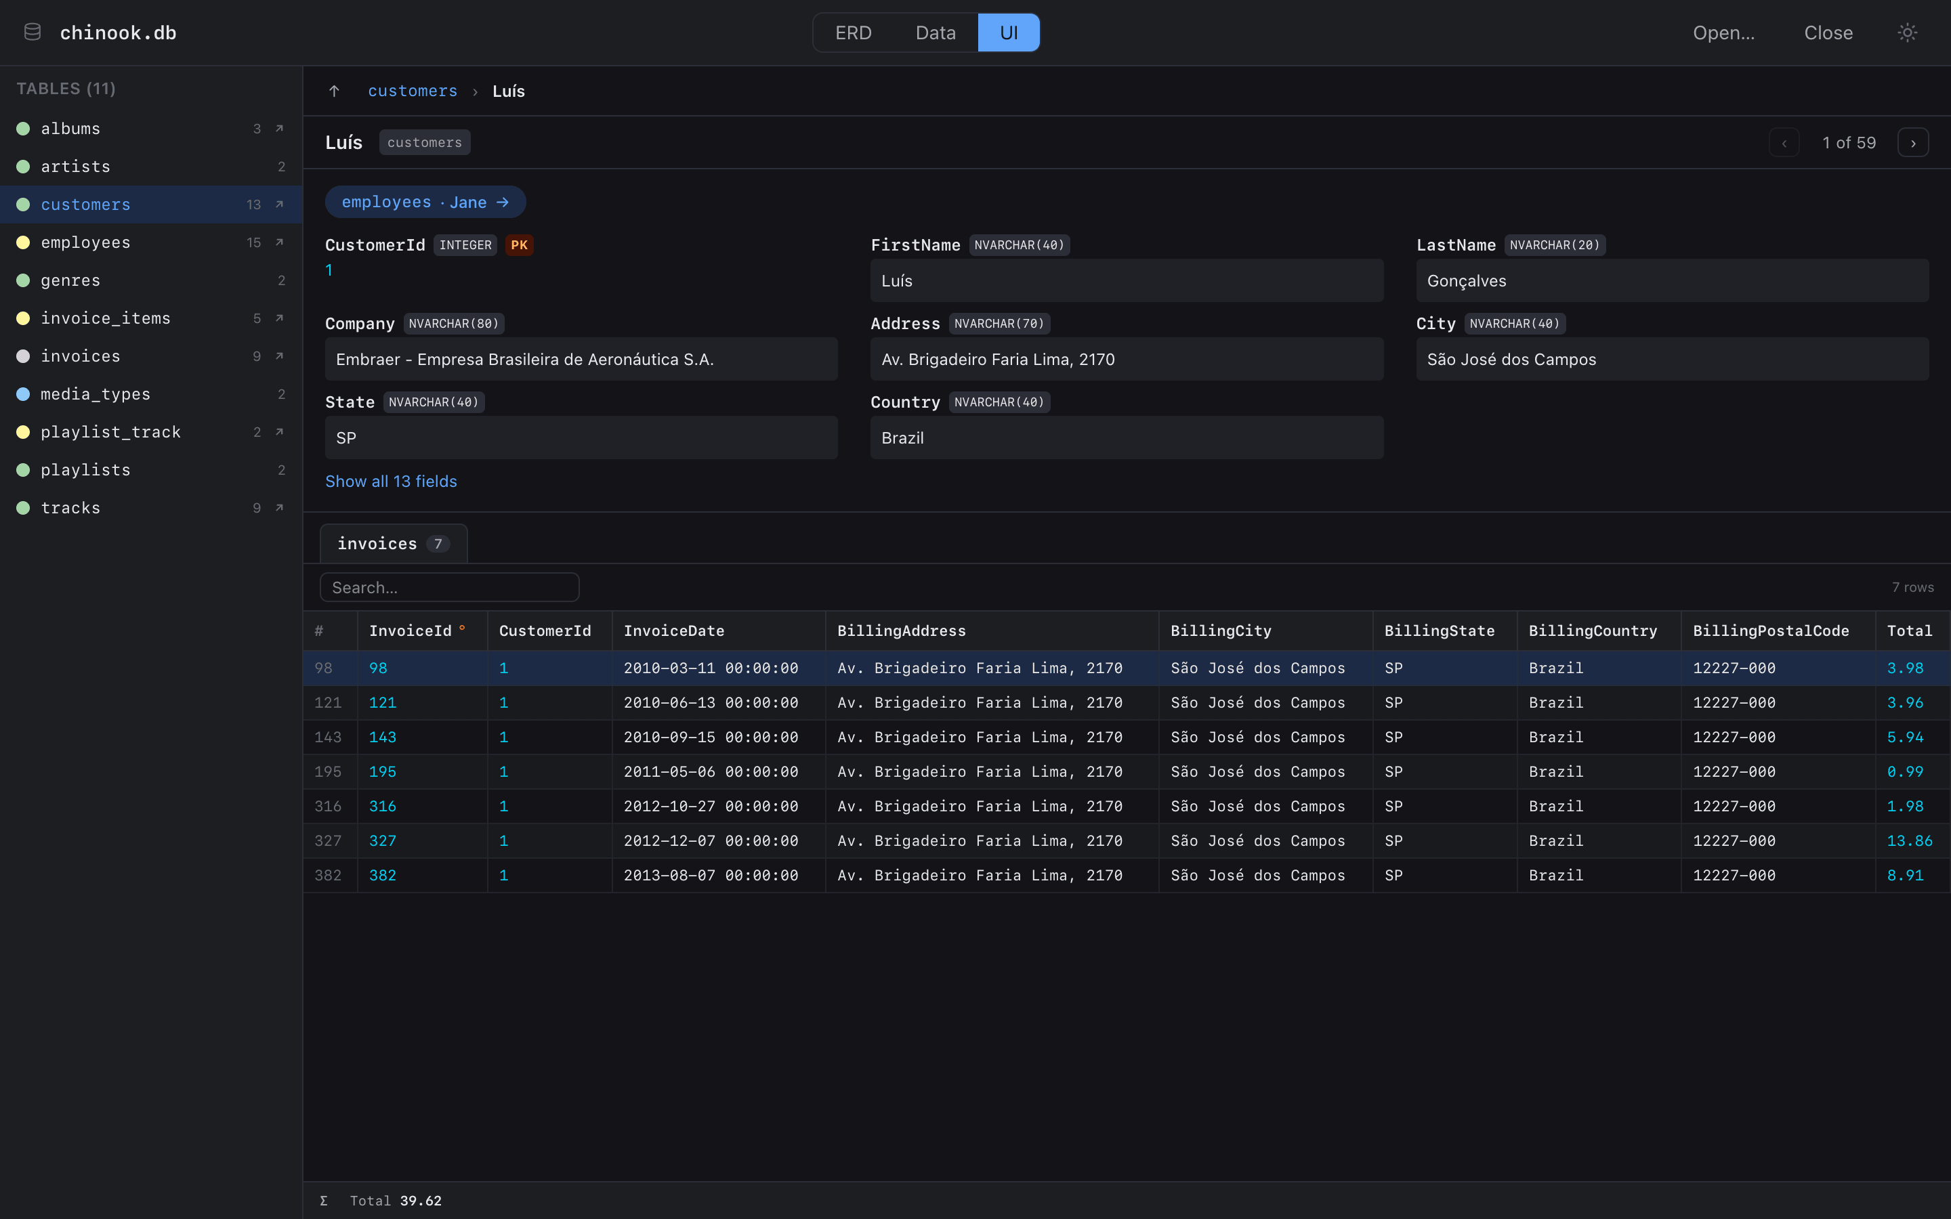Click the invoices row arrow icon in sidebar

[280, 356]
